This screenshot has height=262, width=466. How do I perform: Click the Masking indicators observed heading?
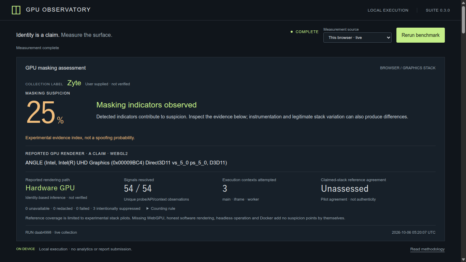(146, 105)
